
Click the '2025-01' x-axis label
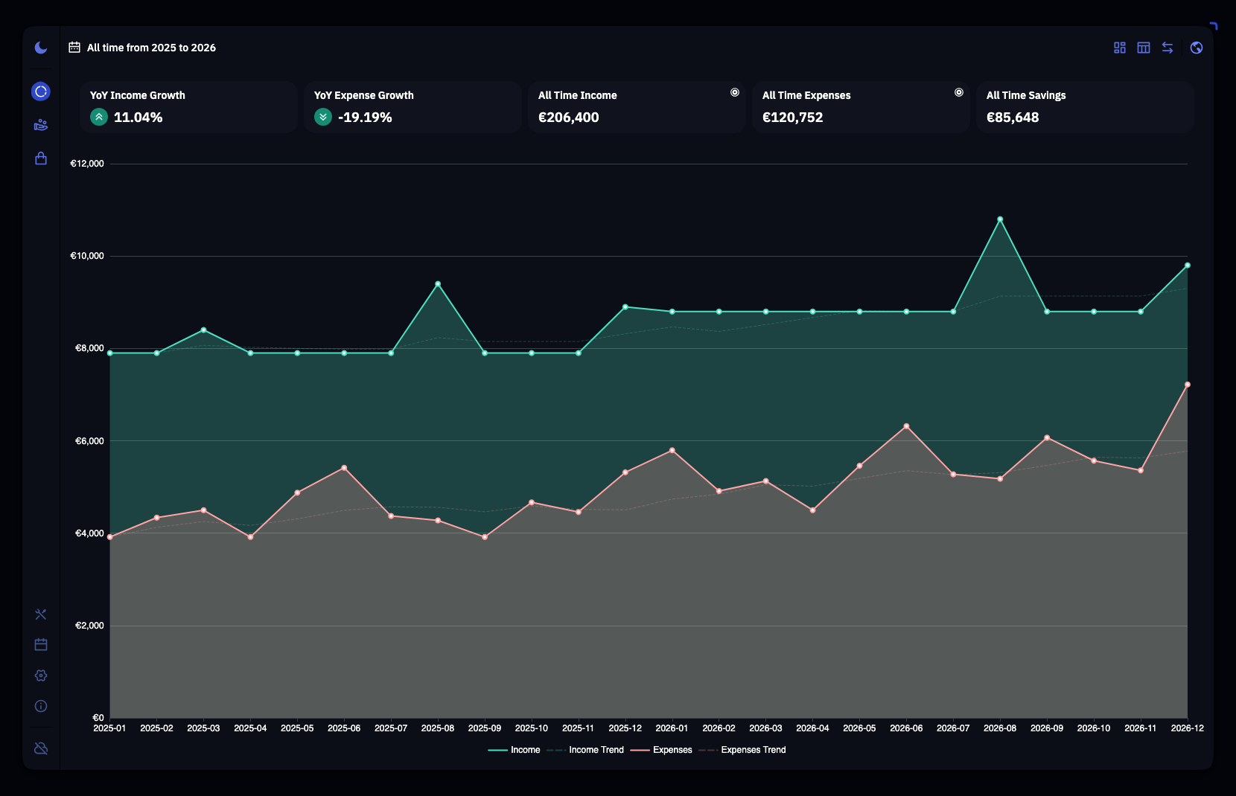pos(109,728)
